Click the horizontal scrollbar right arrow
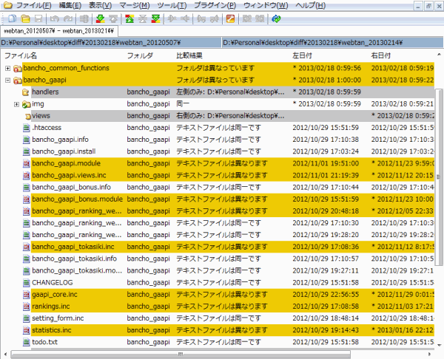444x359 pixels. click(x=429, y=354)
